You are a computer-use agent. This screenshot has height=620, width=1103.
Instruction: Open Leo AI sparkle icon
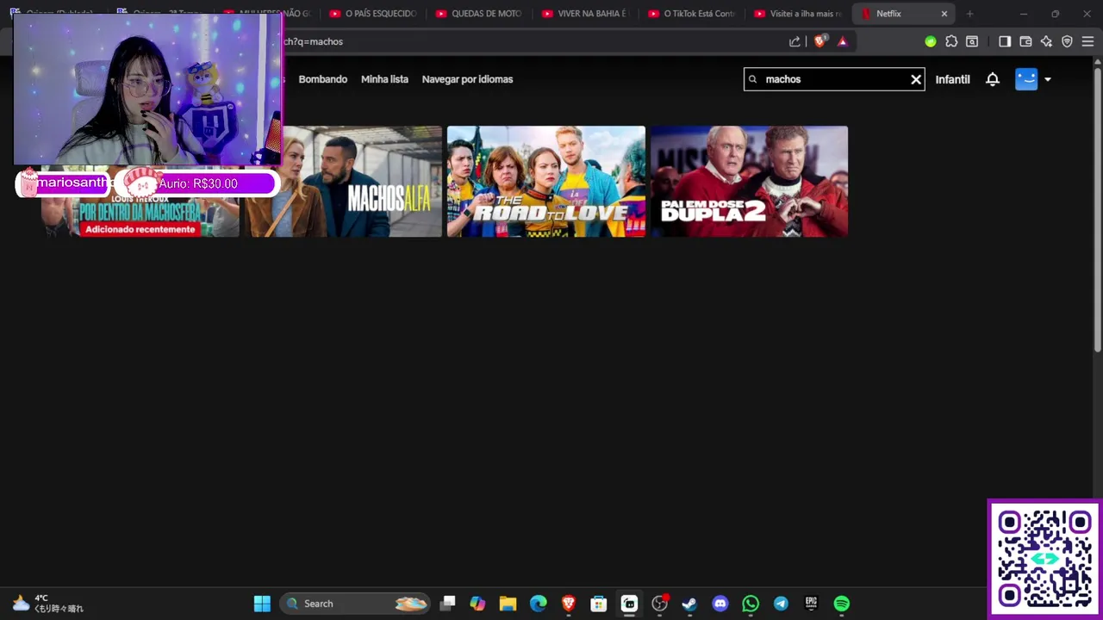(1046, 41)
